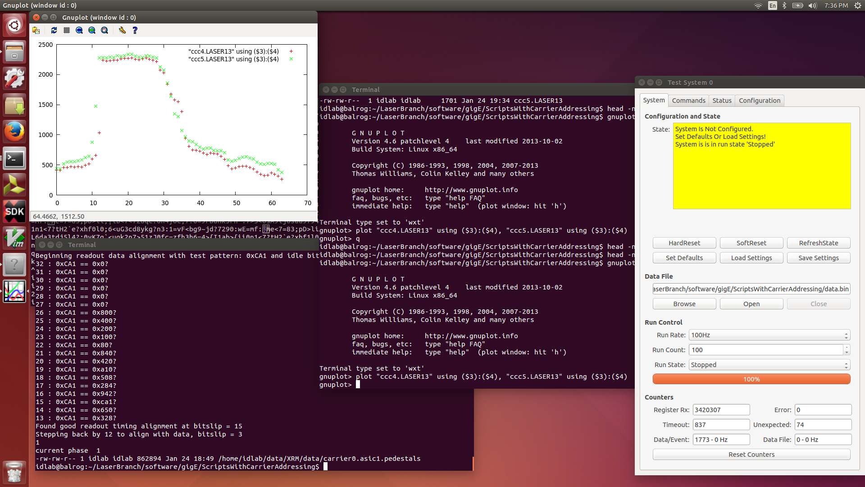Click the Save Settings button
The image size is (865, 487).
(819, 258)
